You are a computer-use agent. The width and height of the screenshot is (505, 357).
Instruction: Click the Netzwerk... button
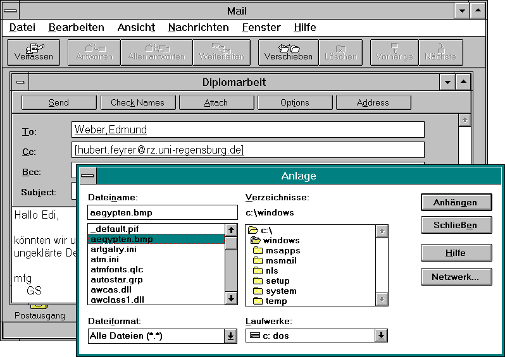pos(457,276)
